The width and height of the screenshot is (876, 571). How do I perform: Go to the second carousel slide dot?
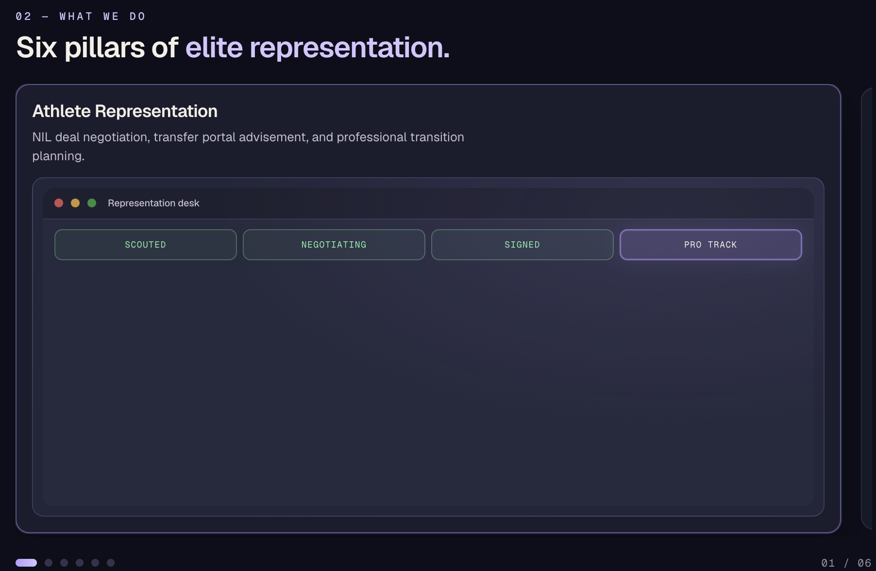[x=49, y=563]
